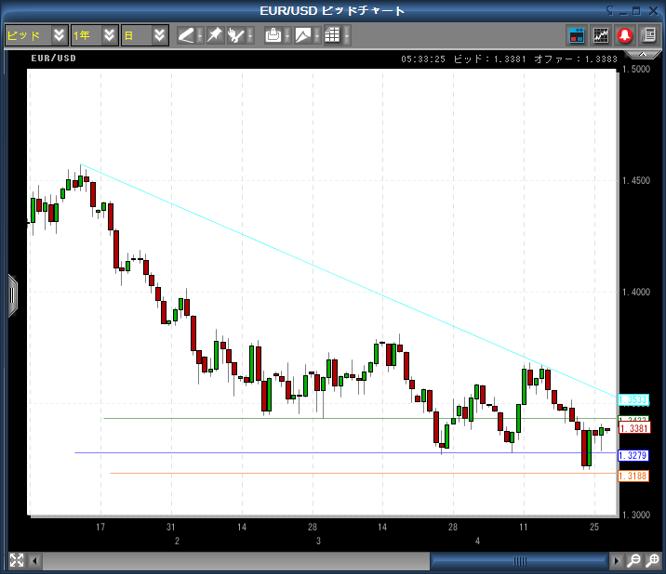Click the horizontal scrollbar thumb
The width and height of the screenshot is (666, 574).
519,561
